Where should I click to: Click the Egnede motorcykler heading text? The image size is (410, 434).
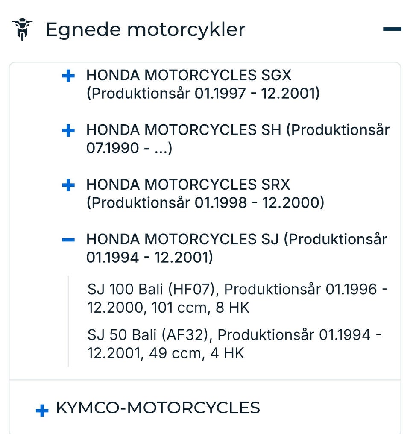click(x=145, y=29)
